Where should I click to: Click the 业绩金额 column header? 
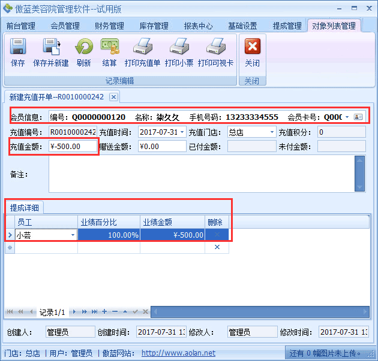172,222
